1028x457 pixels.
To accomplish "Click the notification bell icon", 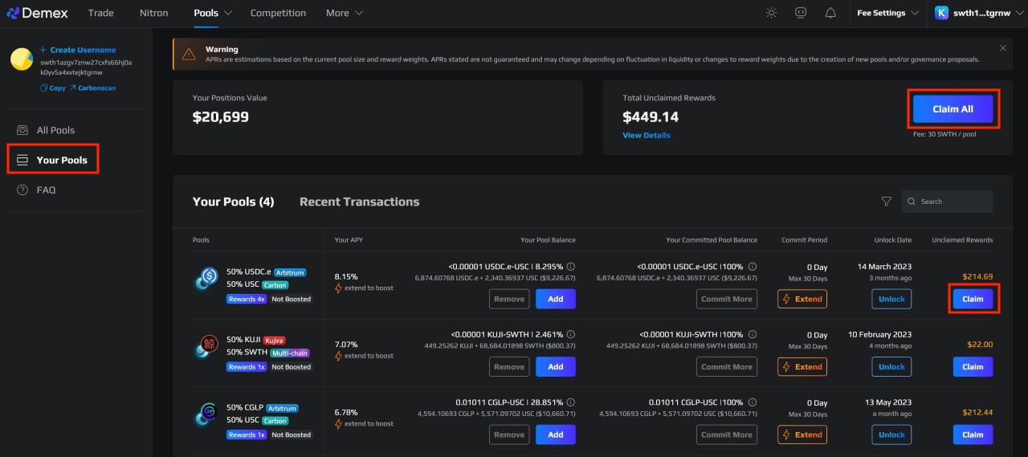I will coord(830,13).
